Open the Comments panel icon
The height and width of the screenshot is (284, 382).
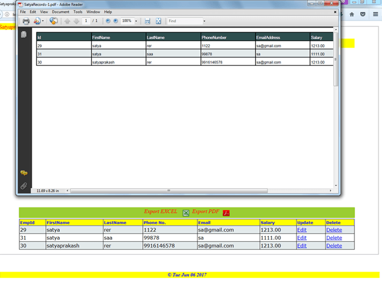(24, 173)
